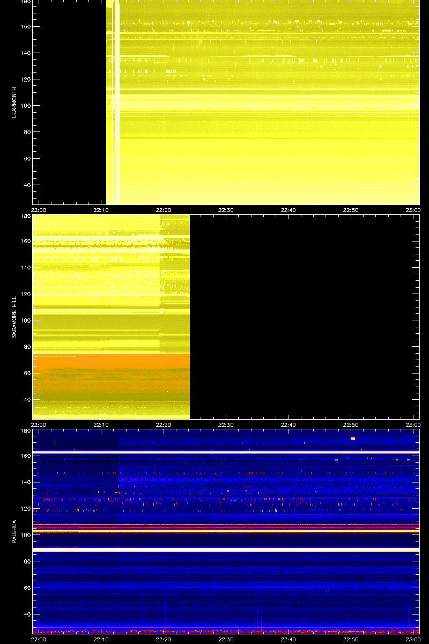The width and height of the screenshot is (429, 644).
Task: Click orange band in Sagamore Hill spectrogram
Action: point(111,372)
